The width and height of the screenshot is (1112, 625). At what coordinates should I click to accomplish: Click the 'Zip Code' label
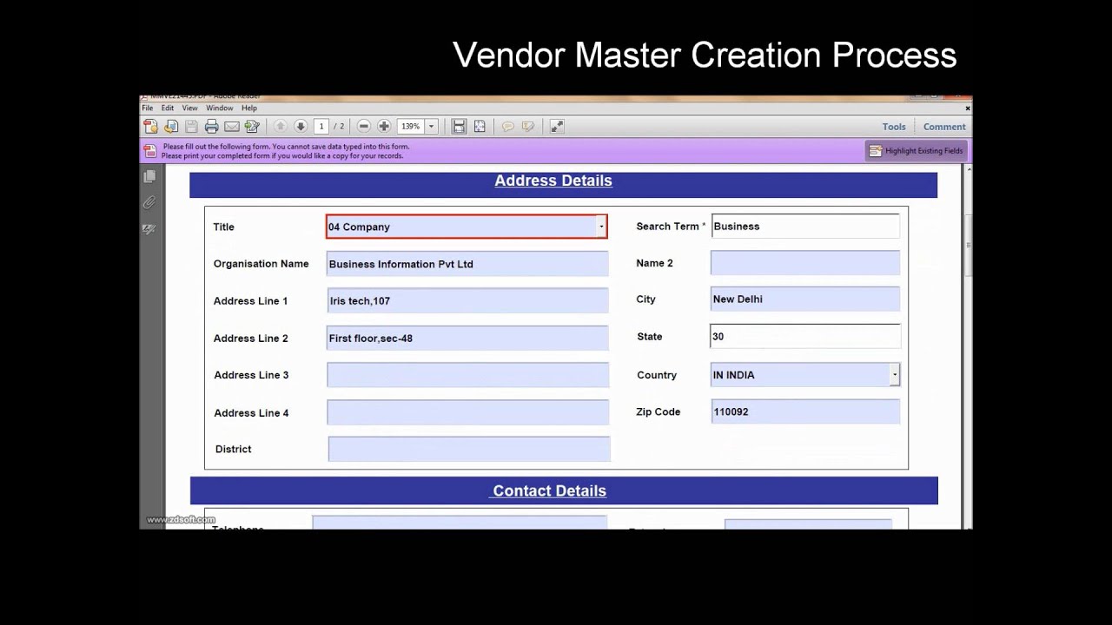(659, 411)
